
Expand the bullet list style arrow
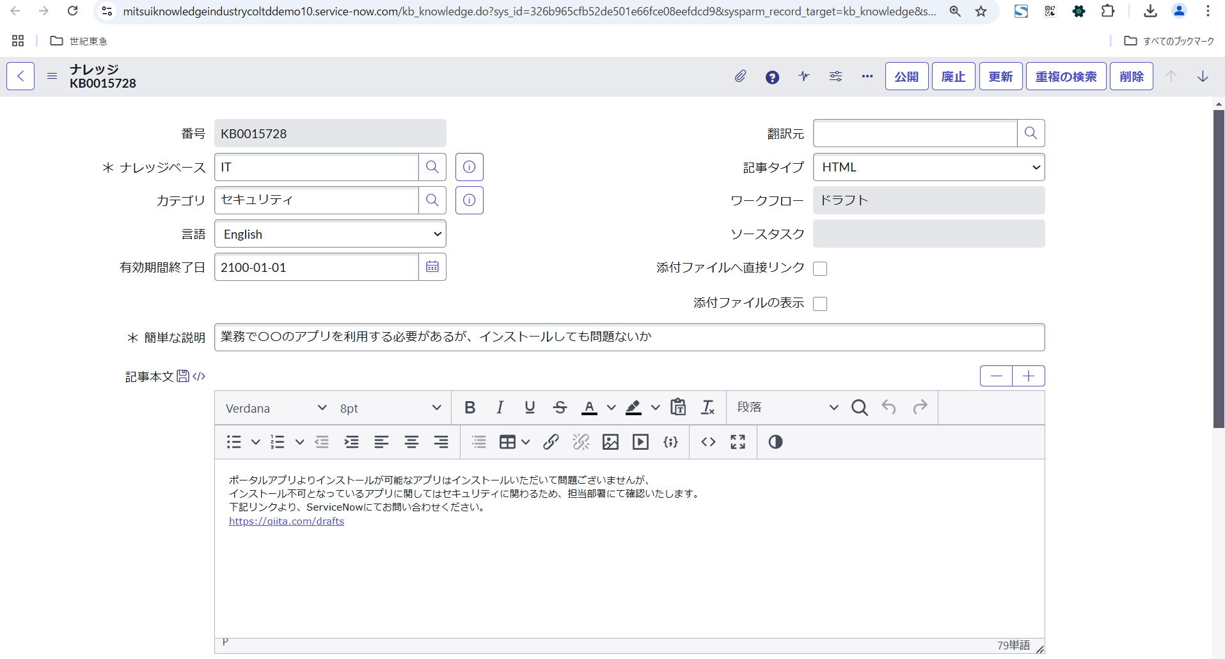click(255, 442)
